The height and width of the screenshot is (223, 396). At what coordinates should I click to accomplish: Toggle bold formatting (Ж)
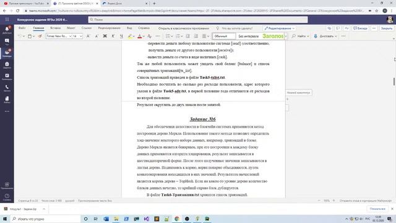tap(105, 36)
